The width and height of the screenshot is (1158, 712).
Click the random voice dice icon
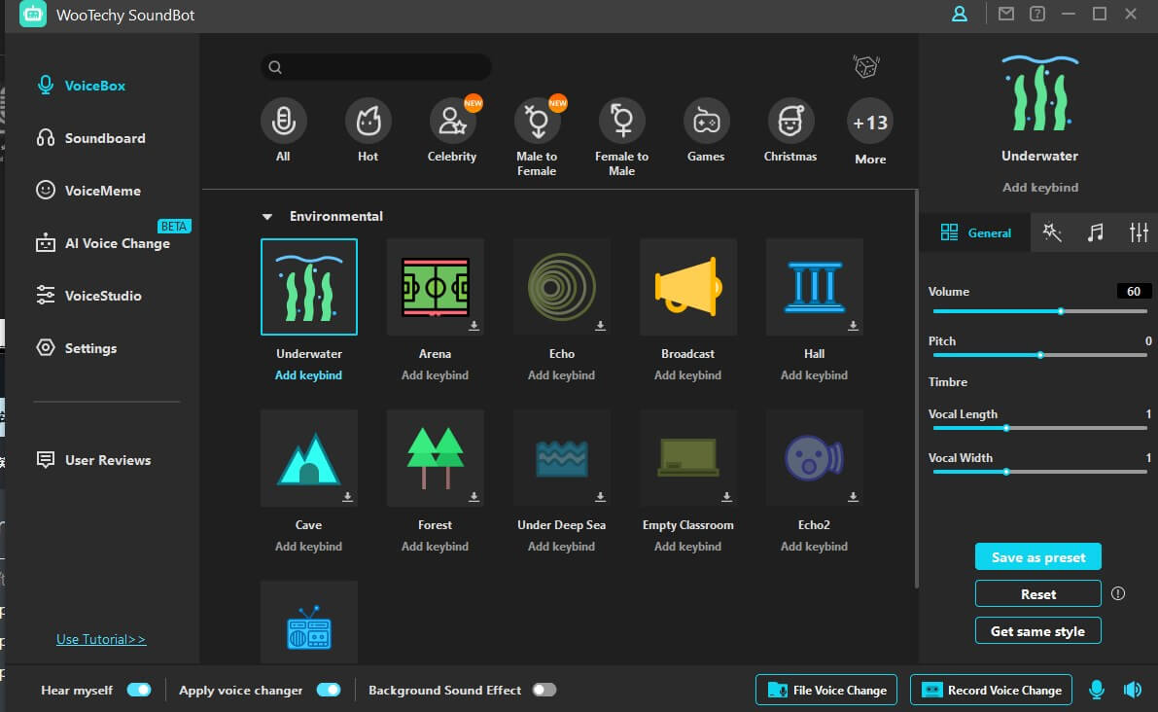(x=865, y=67)
